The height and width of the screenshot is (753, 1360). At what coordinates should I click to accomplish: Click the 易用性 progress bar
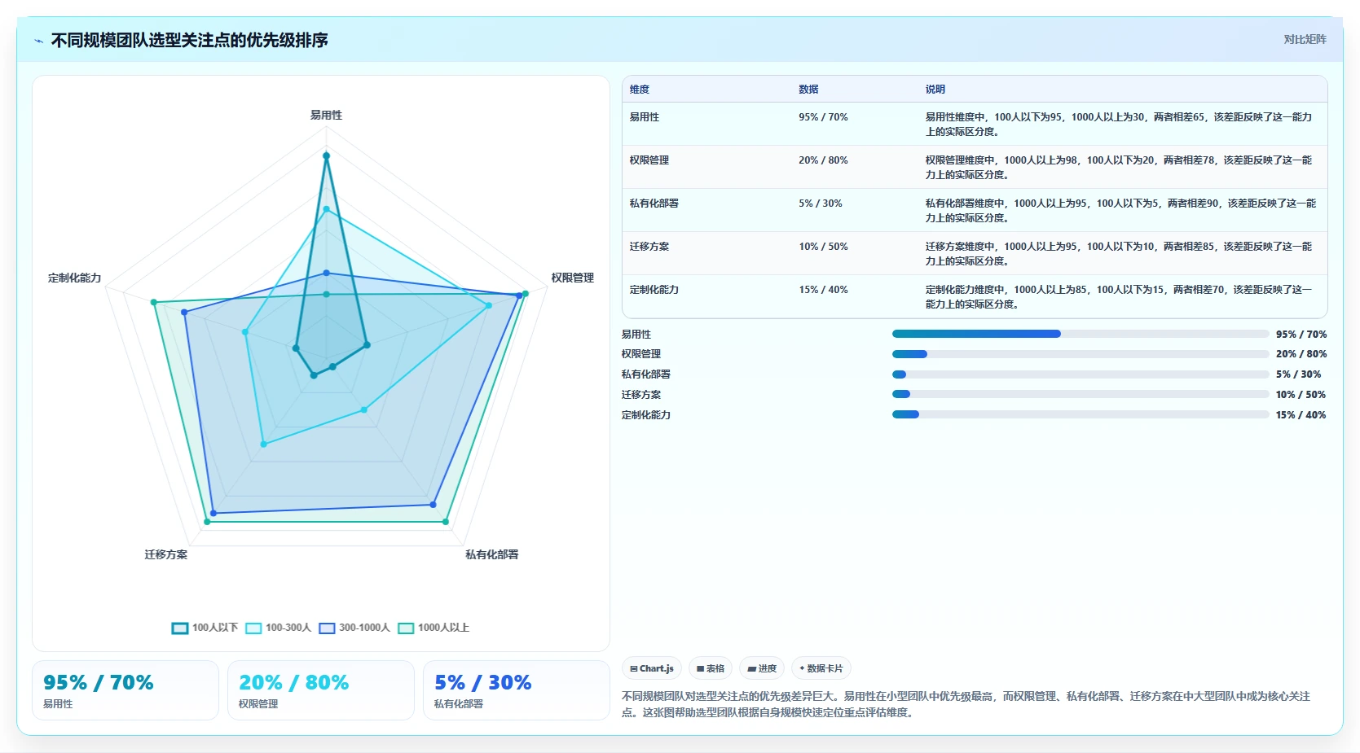pyautogui.click(x=1081, y=334)
